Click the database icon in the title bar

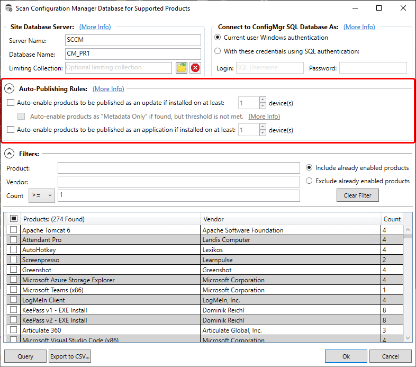[9, 8]
